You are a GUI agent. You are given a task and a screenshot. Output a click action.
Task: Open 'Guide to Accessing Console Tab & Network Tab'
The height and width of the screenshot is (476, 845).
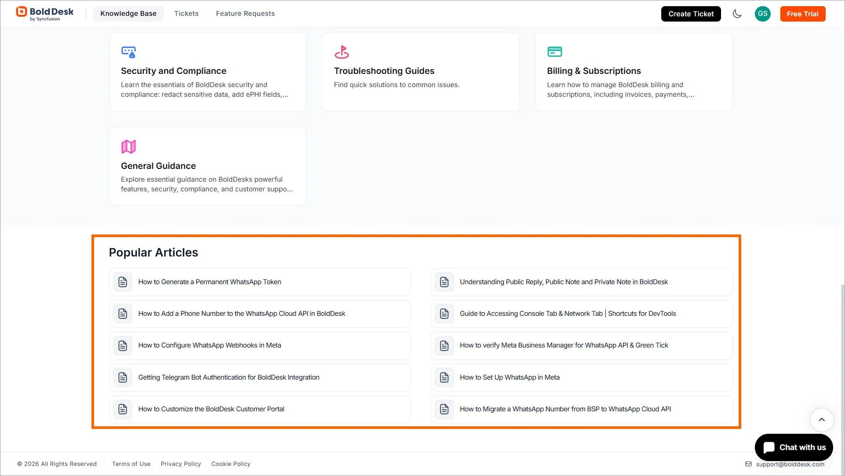[x=581, y=314]
